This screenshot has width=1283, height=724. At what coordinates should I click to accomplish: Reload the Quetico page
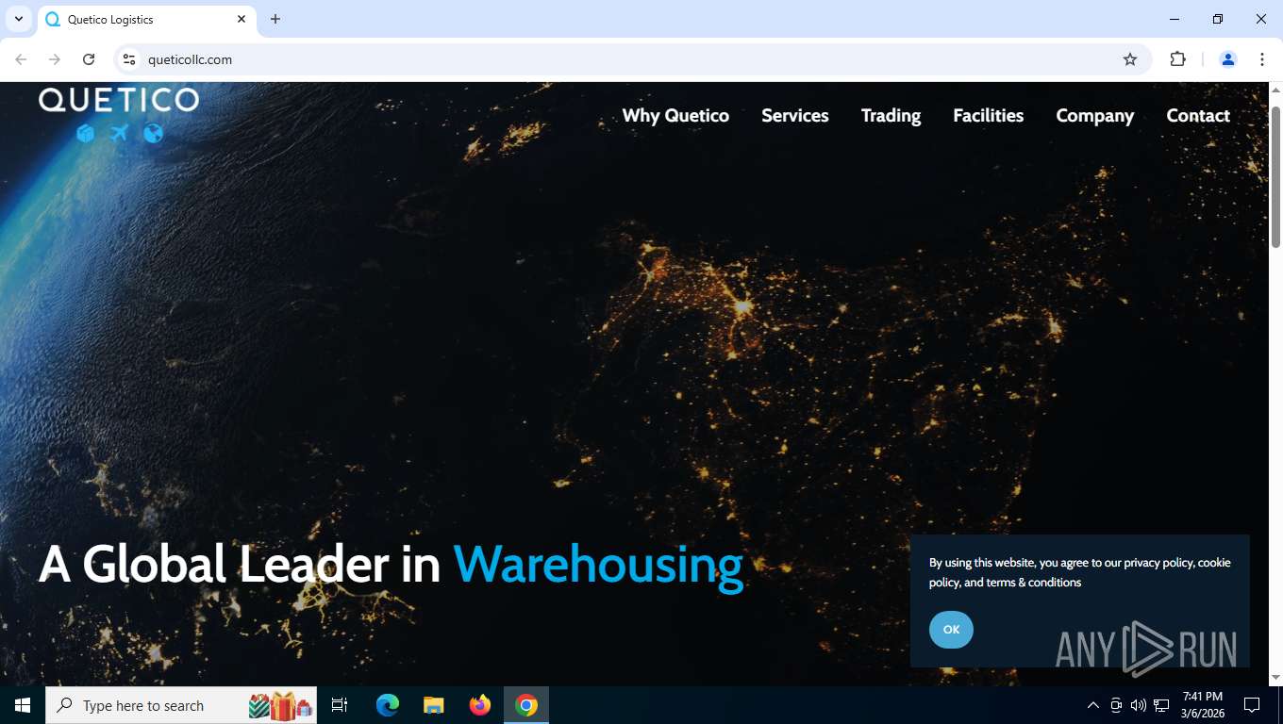(x=89, y=59)
